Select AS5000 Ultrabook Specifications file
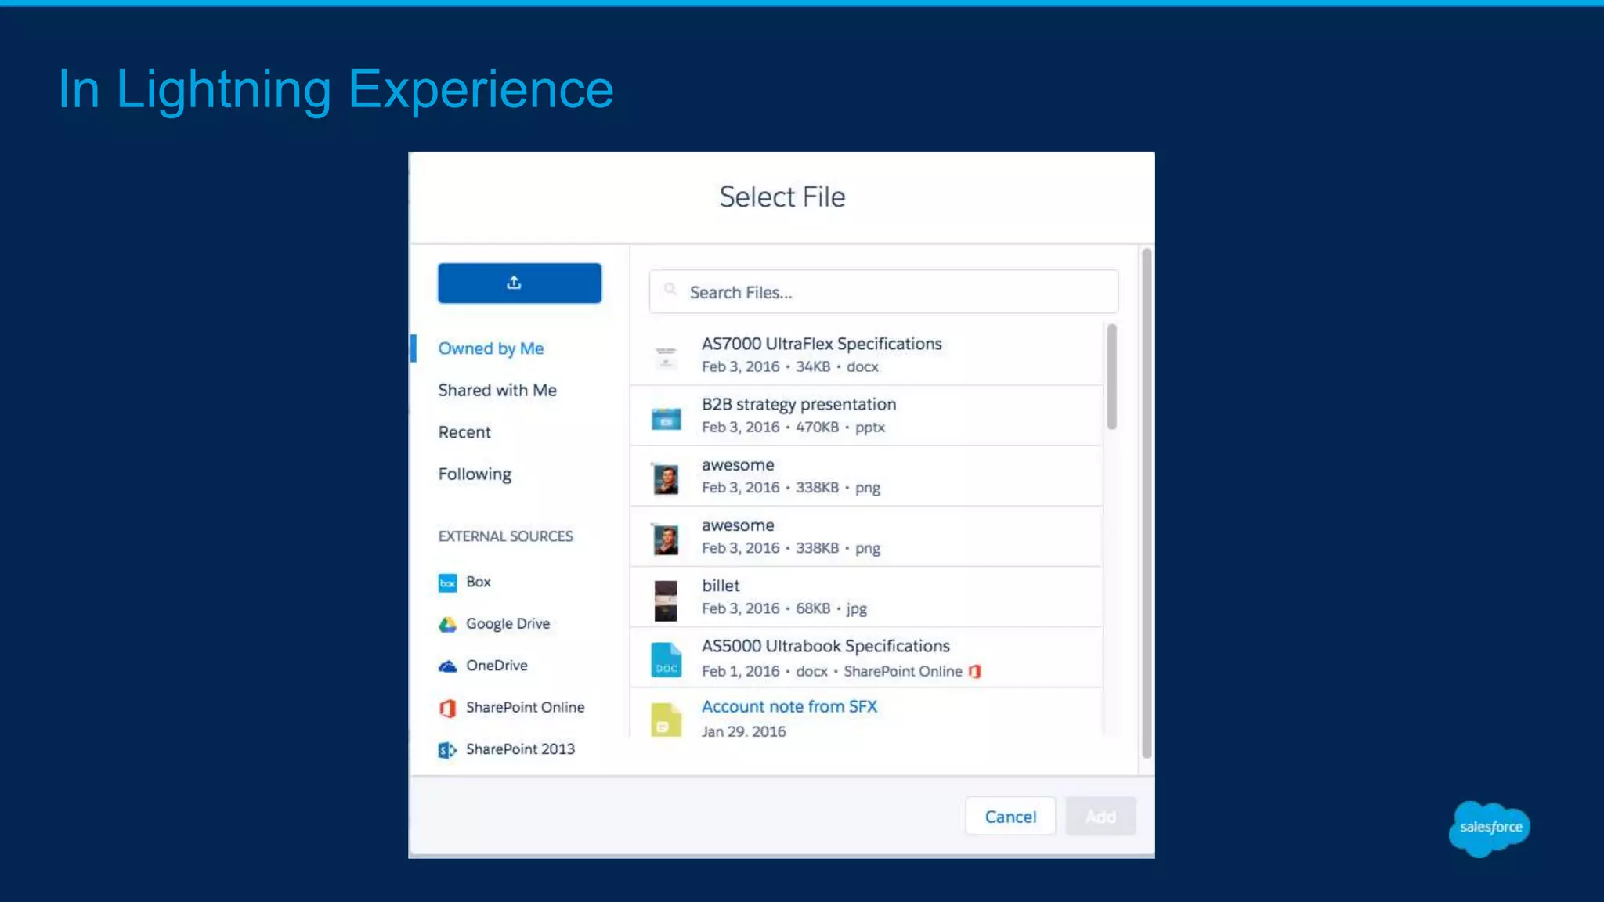 (x=866, y=658)
